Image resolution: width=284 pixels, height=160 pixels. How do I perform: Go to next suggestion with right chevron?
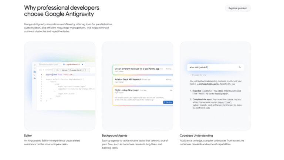[60, 70]
